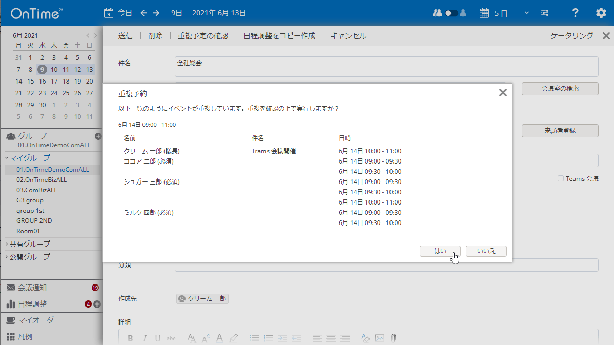Open the 5日 view dropdown chevron
The height and width of the screenshot is (346, 615).
526,13
